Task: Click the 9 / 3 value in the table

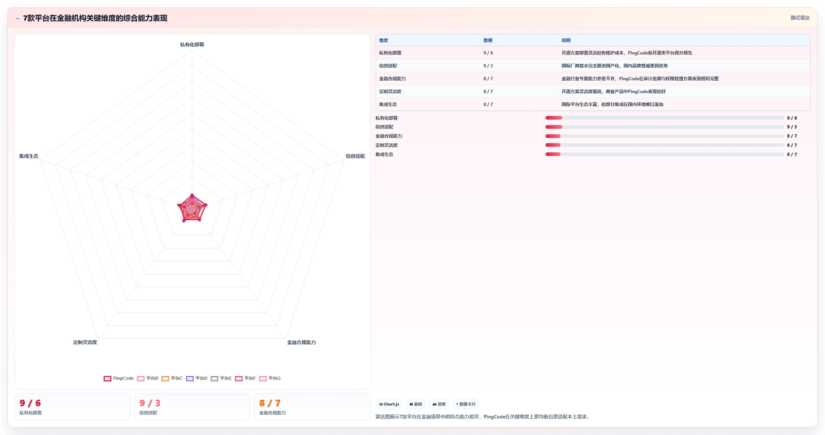Action: [488, 66]
